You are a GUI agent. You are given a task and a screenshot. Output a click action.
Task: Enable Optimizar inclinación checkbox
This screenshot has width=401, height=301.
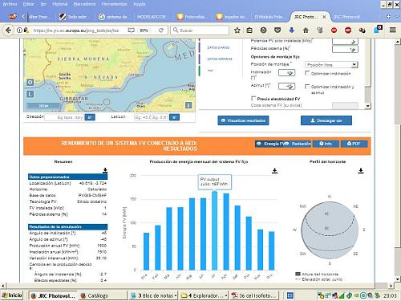pos(307,73)
